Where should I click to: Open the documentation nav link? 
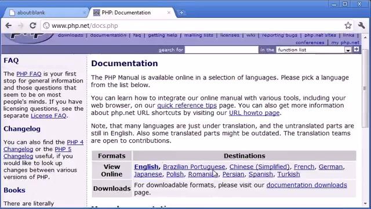(108, 35)
